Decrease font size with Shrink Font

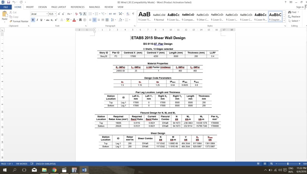point(63,14)
